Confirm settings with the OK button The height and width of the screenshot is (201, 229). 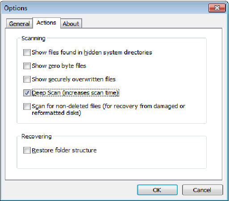click(157, 190)
